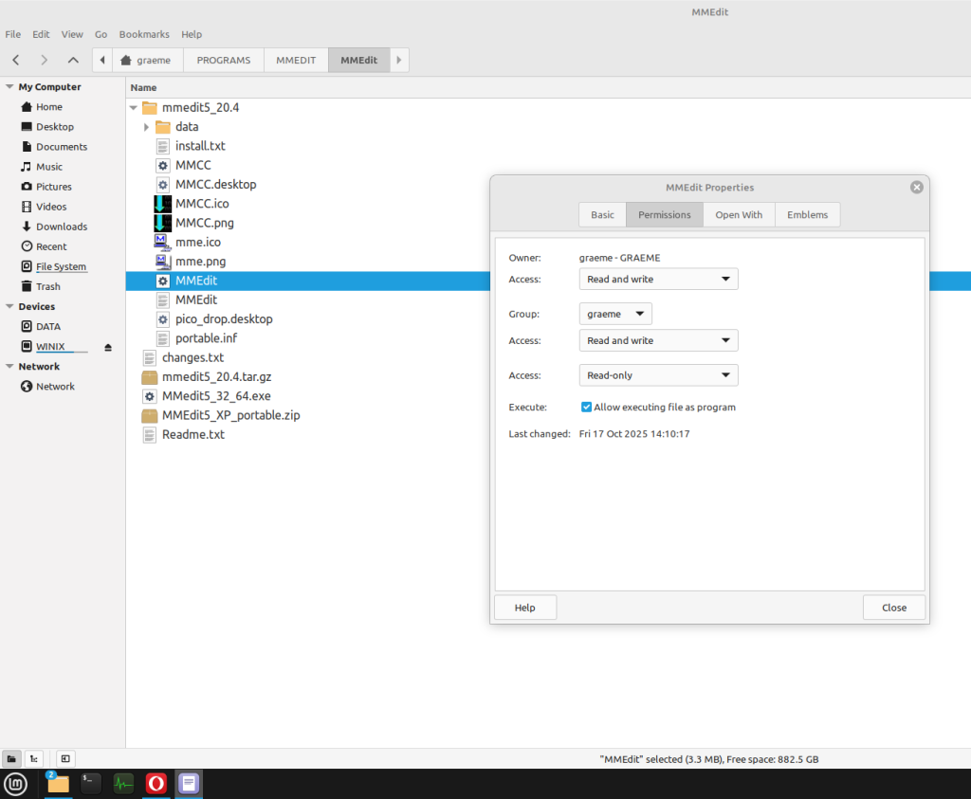Click the Linux Mint menu button
971x799 pixels.
15,783
